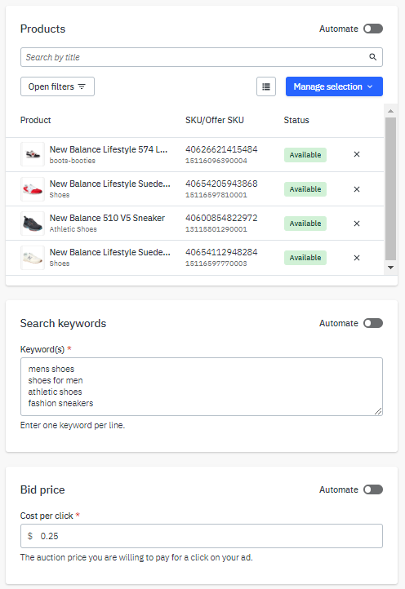Viewport: 405px width, 589px height.
Task: Click the product list scrollbar thumb
Action: pos(390,188)
